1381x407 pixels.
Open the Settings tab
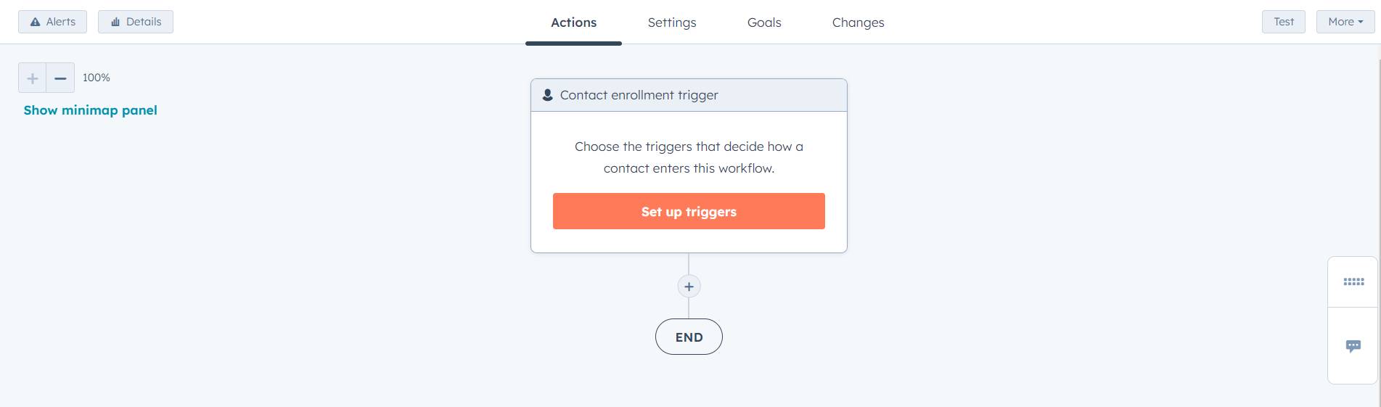click(x=672, y=22)
